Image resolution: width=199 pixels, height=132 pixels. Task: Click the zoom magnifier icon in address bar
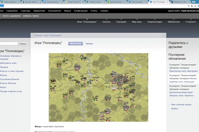[x=189, y=6]
